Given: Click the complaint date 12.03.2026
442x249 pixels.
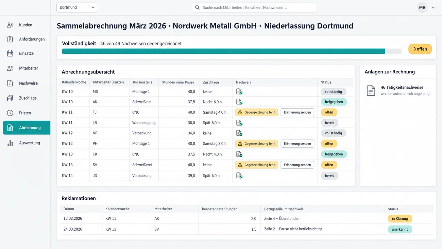Looking at the screenshot, I should pos(73,218).
